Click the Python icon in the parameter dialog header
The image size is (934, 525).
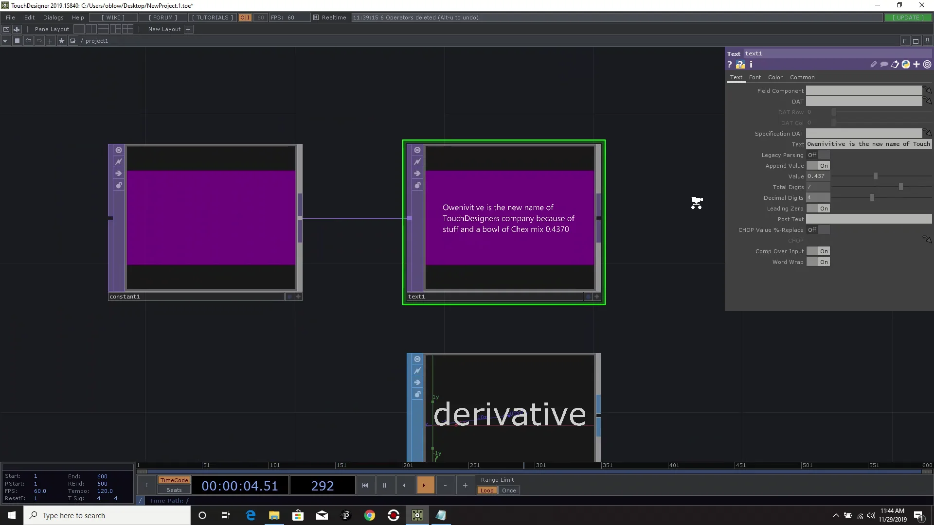point(906,64)
